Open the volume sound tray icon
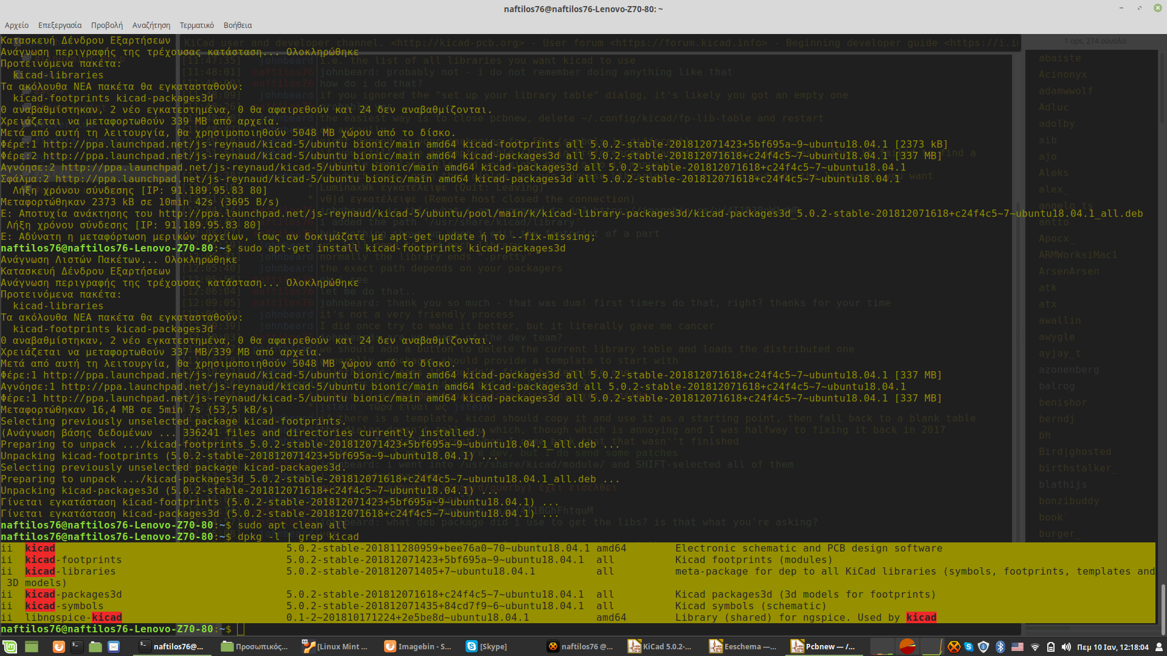The width and height of the screenshot is (1167, 656). tap(1066, 647)
